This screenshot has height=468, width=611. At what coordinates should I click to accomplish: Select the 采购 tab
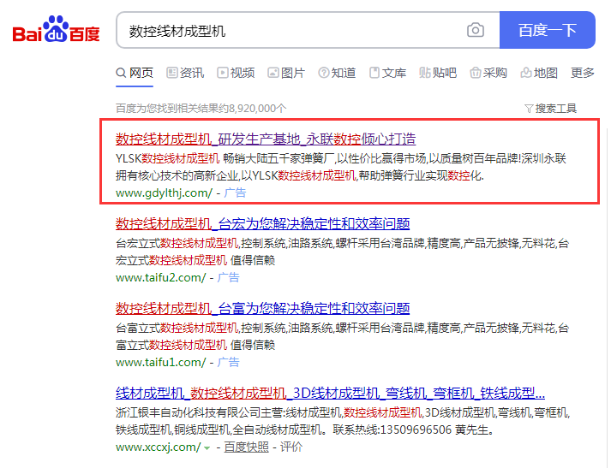[x=488, y=74]
